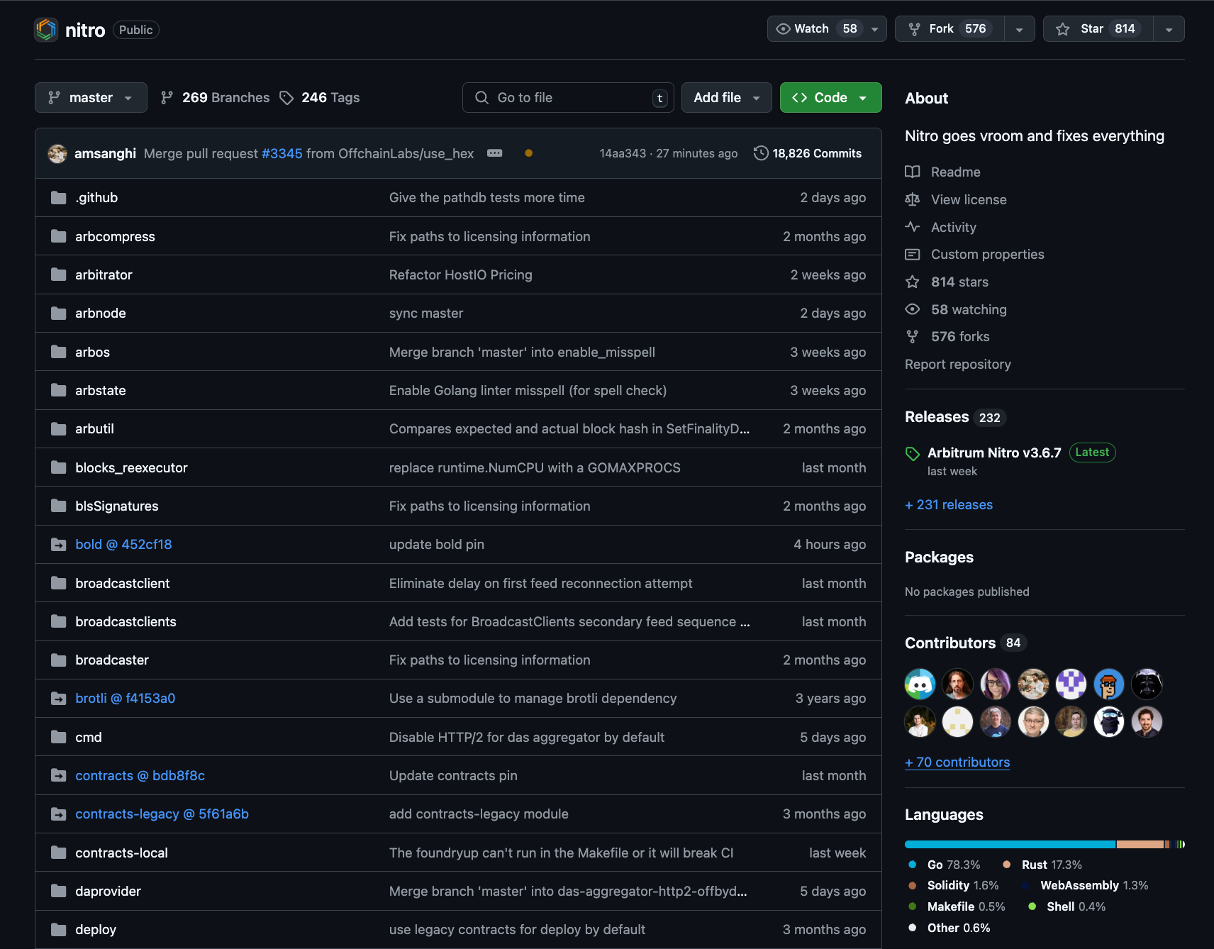Open the deploy folder icon

pos(59,930)
